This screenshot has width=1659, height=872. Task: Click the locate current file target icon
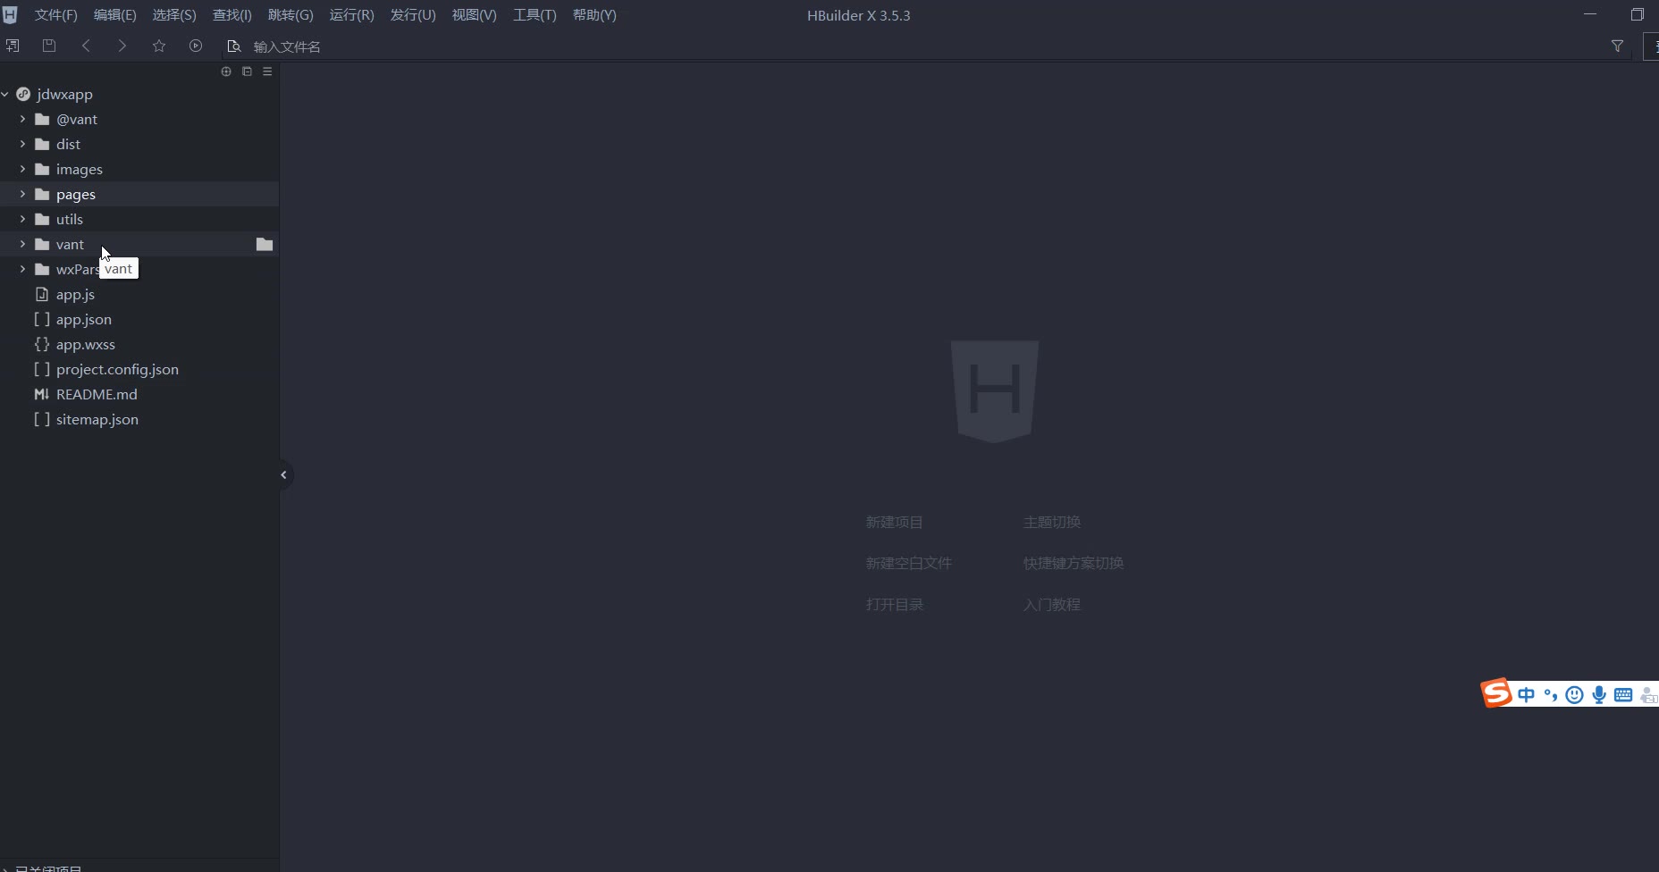tap(226, 71)
